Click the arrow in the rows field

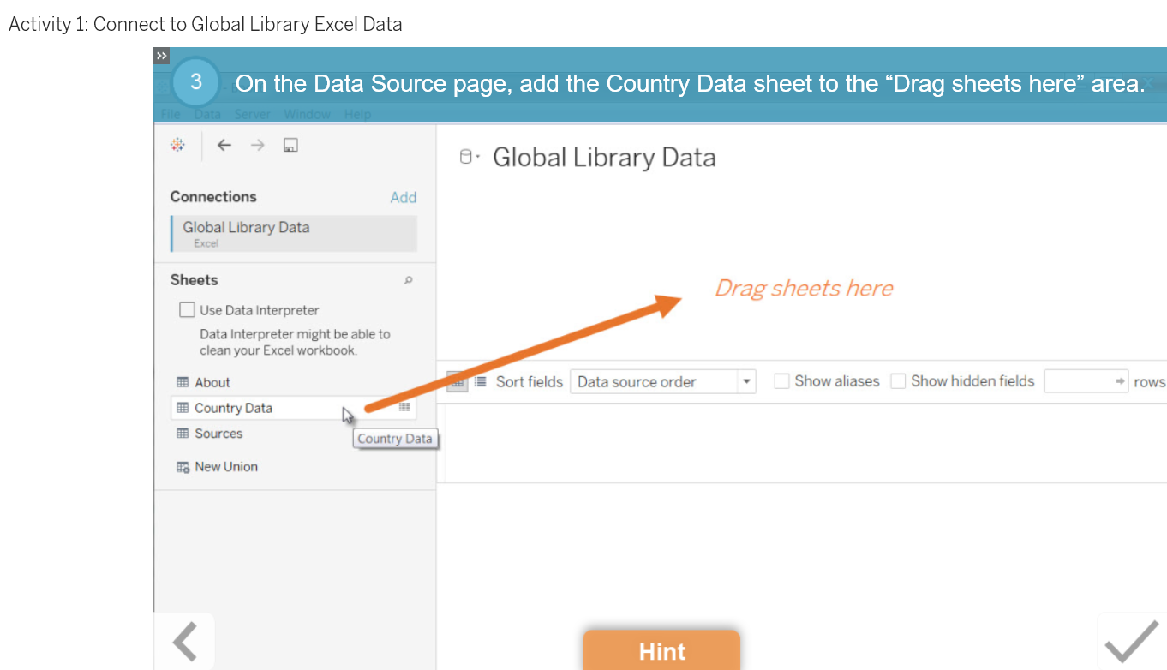click(x=1119, y=381)
